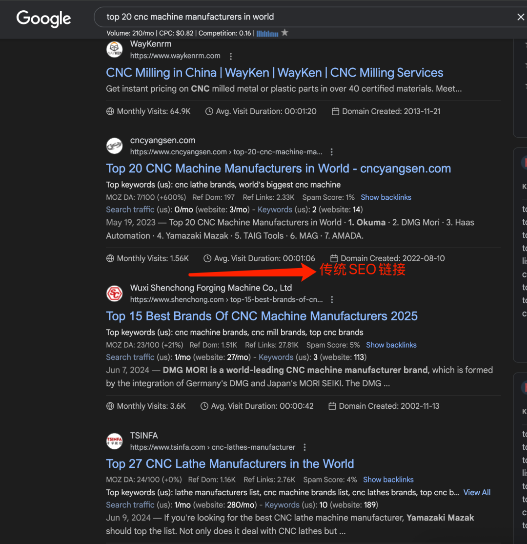Viewport: 527px width, 544px height.
Task: Click Volume: 210/mo keyword stat
Action: (130, 33)
